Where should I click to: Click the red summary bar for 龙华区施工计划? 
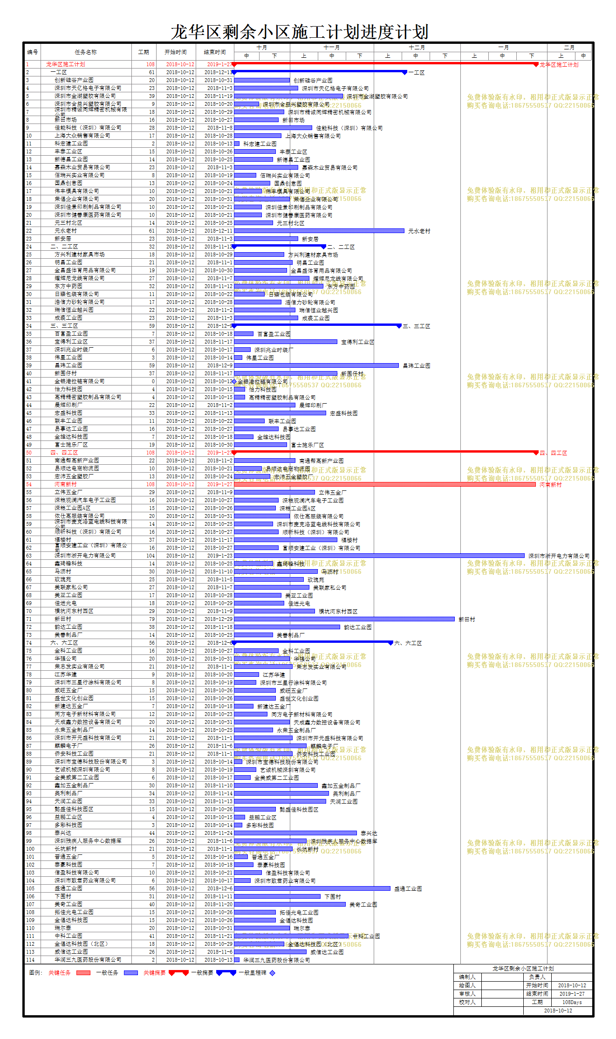click(x=385, y=63)
